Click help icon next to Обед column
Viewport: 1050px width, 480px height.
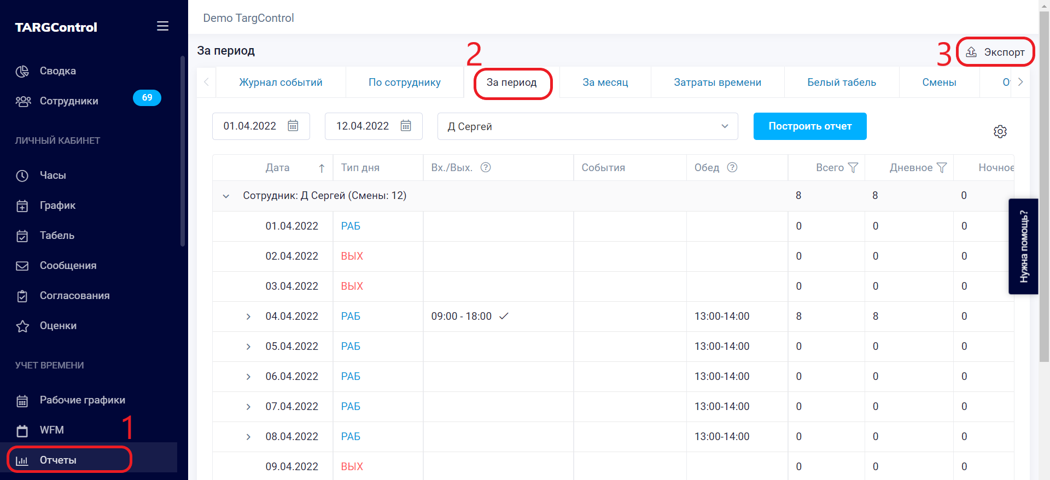[x=732, y=168]
